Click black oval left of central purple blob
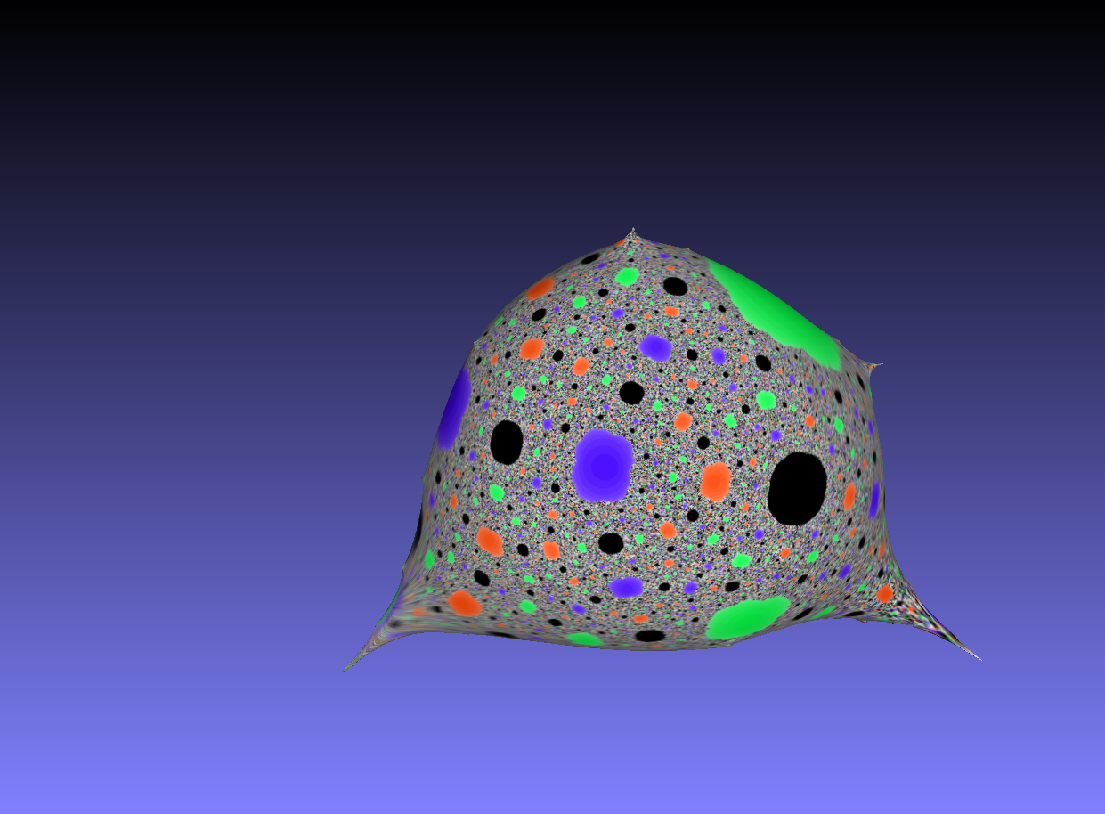The width and height of the screenshot is (1105, 814). point(506,442)
